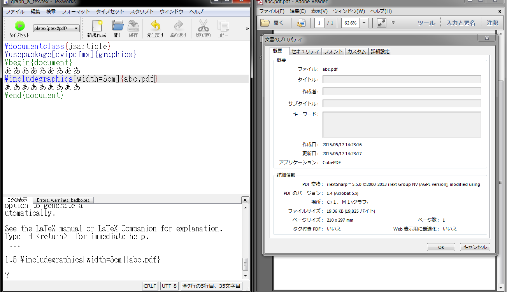Click the コピー copy icon
The width and height of the screenshot is (507, 292).
click(x=223, y=29)
